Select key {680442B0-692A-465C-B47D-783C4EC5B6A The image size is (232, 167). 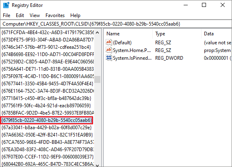(x=48, y=164)
